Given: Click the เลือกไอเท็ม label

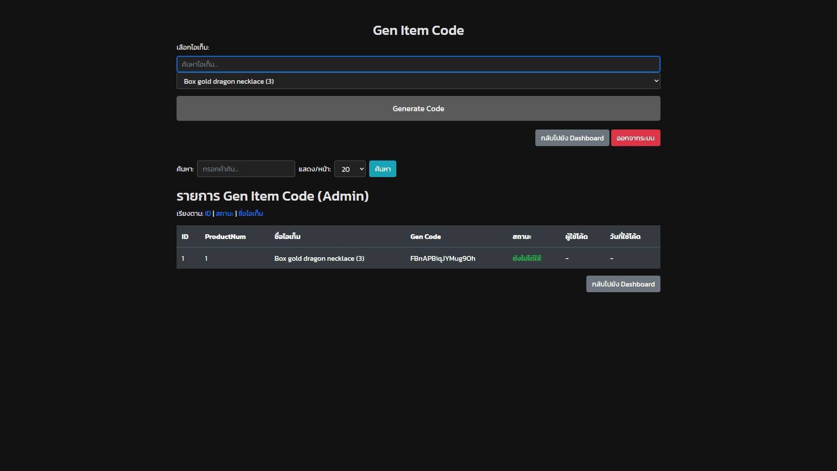Looking at the screenshot, I should [x=193, y=47].
